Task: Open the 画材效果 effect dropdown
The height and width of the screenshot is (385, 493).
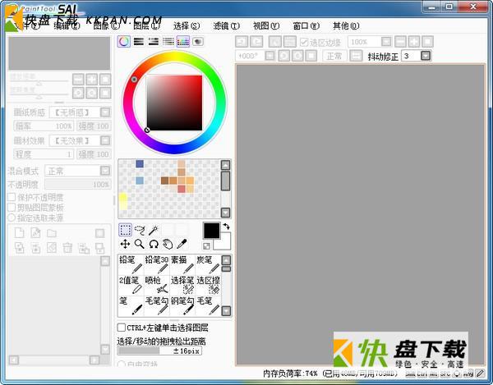Action: (105, 140)
